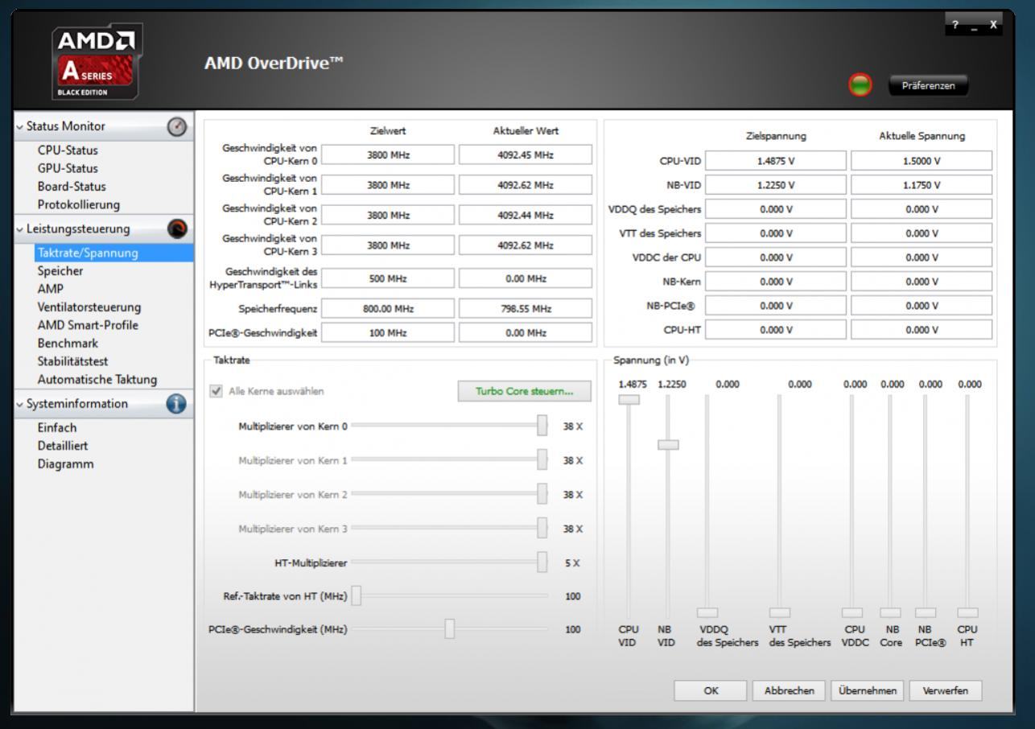1035x729 pixels.
Task: Open Stabilitätstest page
Action: click(x=72, y=361)
